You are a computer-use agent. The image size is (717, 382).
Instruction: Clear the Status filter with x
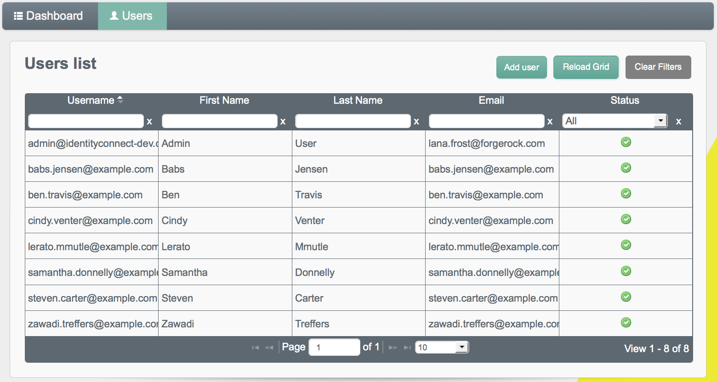click(678, 122)
